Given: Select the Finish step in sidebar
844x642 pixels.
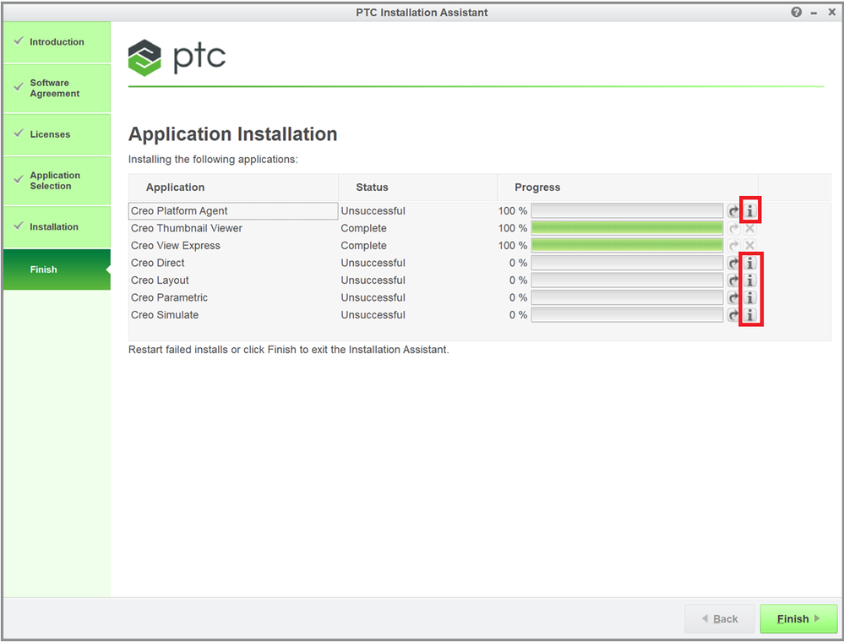Looking at the screenshot, I should [57, 269].
